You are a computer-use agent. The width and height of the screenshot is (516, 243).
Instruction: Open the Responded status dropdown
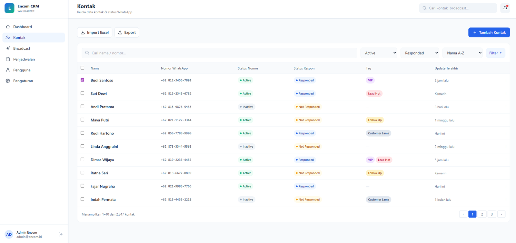[x=420, y=53]
